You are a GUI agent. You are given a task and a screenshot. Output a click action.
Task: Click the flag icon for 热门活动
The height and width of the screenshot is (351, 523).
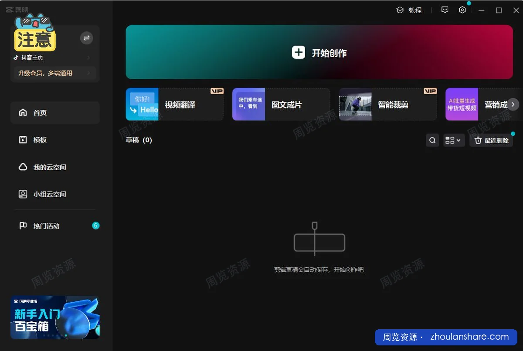click(23, 226)
